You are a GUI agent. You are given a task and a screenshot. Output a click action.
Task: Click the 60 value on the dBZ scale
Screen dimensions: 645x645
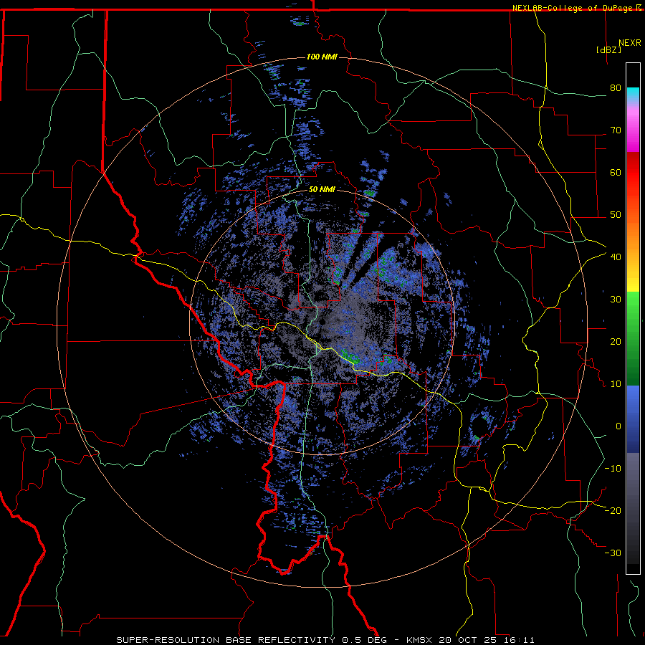tap(616, 173)
